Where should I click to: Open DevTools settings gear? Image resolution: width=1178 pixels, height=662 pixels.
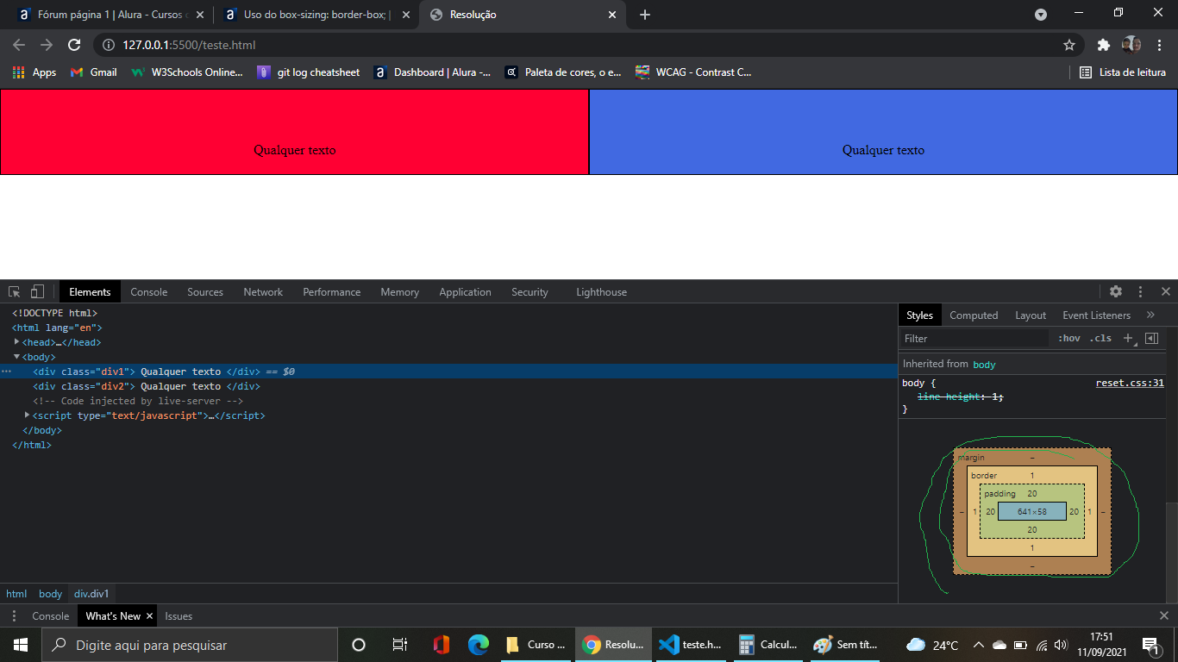[1116, 291]
